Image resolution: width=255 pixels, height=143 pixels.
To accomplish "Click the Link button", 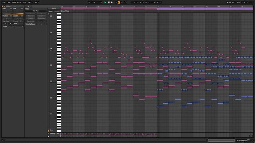I will coord(4,2).
